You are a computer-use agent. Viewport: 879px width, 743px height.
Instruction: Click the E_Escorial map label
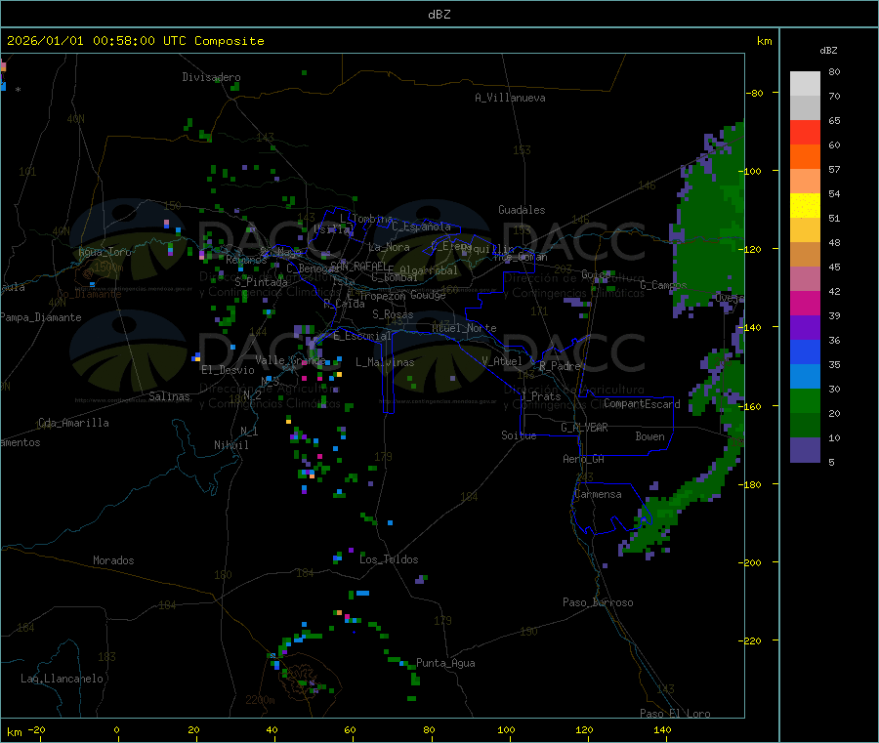pos(362,336)
